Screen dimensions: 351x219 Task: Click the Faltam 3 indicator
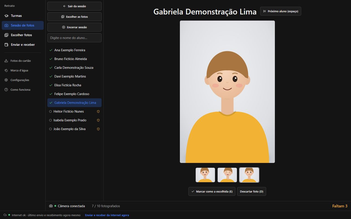340,206
